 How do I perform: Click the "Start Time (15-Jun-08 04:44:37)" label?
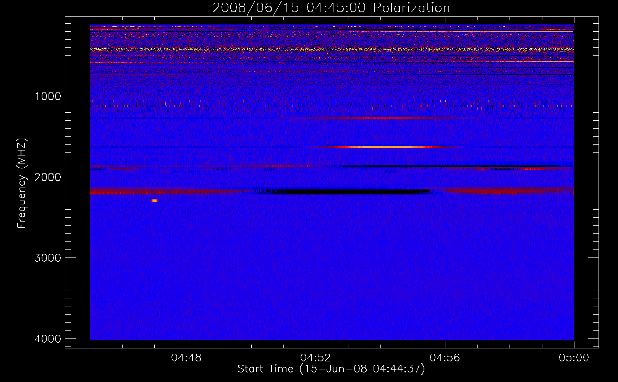331,369
